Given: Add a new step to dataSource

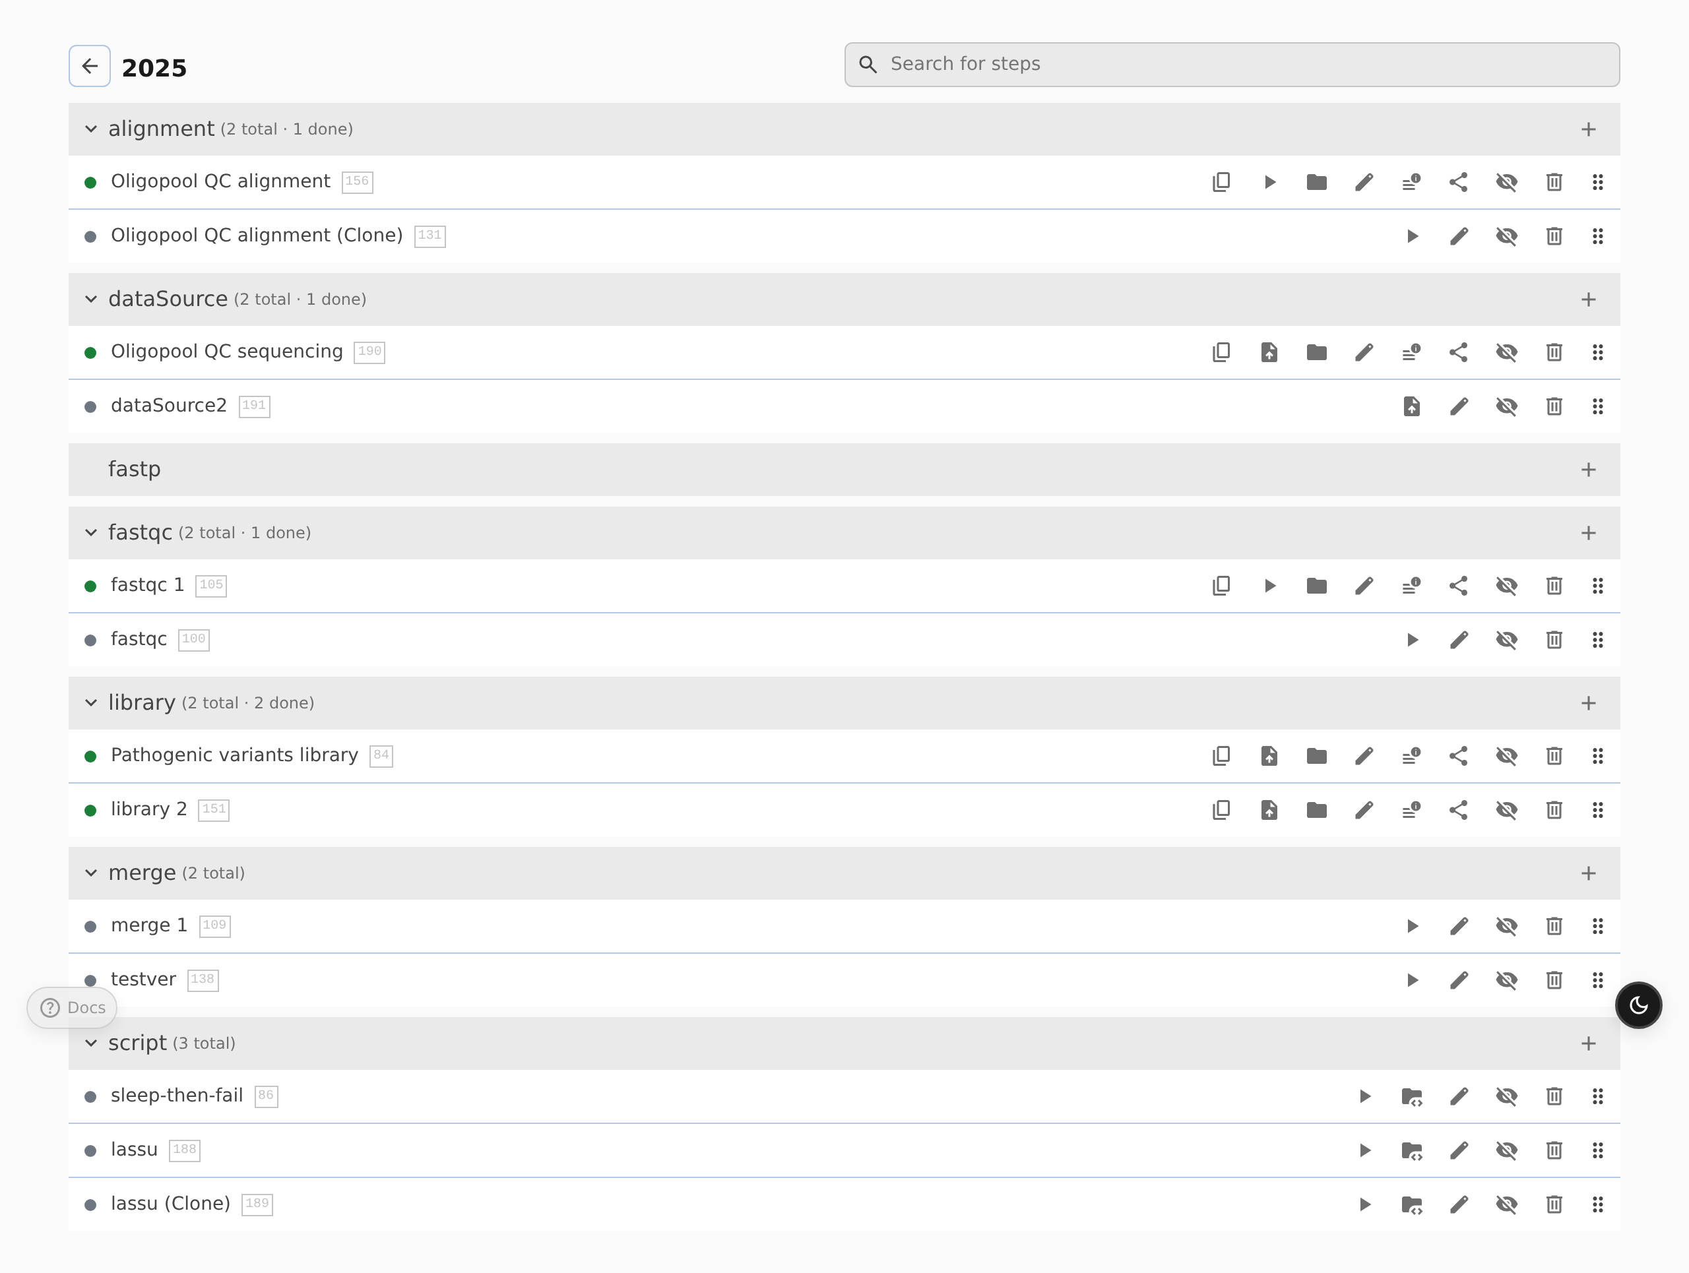Looking at the screenshot, I should tap(1588, 300).
